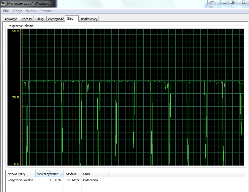This screenshot has height=192, width=249.
Task: Open the Opcje menu
Action: point(17,11)
